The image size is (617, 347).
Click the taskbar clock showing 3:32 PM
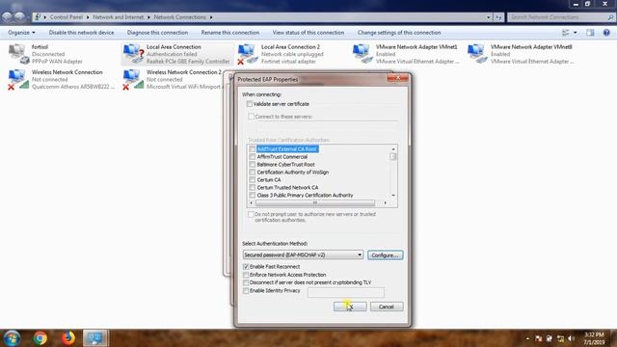tap(594, 338)
